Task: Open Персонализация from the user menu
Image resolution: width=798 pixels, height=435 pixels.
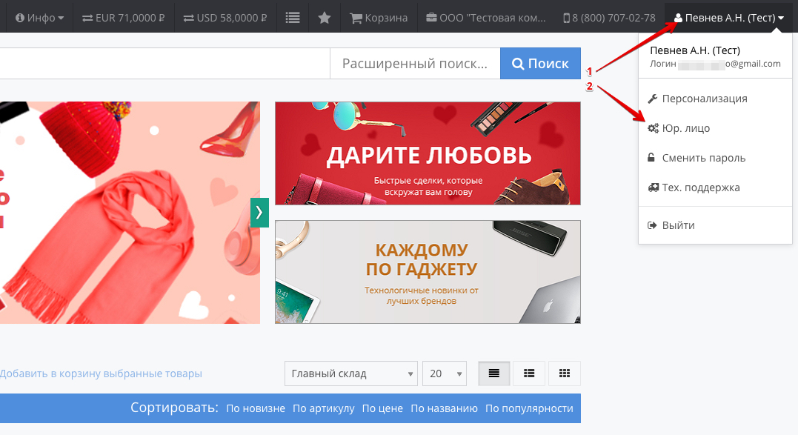Action: pos(704,99)
